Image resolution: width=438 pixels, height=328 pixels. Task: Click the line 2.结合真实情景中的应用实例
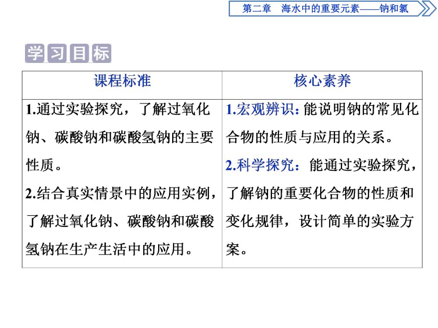pyautogui.click(x=121, y=193)
